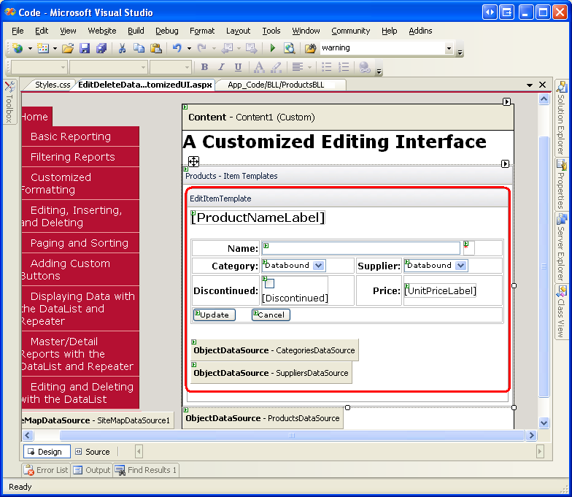Click the Cancel button in template
The image size is (572, 497).
271,315
